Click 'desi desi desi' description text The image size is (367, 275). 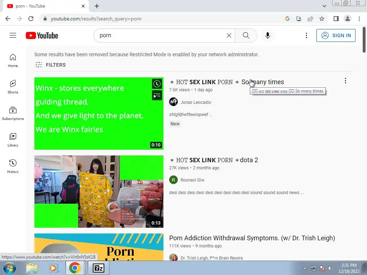(x=237, y=193)
